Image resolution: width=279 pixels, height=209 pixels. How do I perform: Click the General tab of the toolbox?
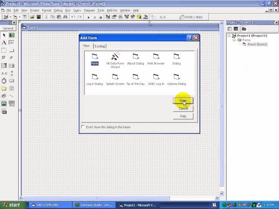(x=8, y=28)
